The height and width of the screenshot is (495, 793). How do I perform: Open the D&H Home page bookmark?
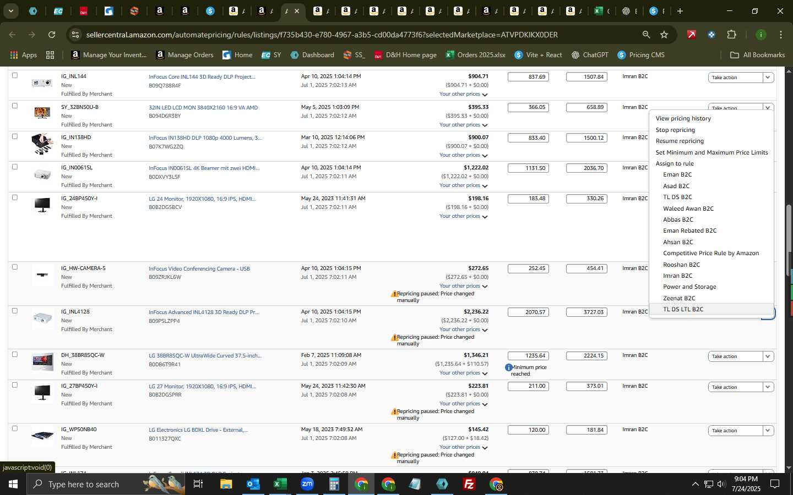tap(405, 55)
